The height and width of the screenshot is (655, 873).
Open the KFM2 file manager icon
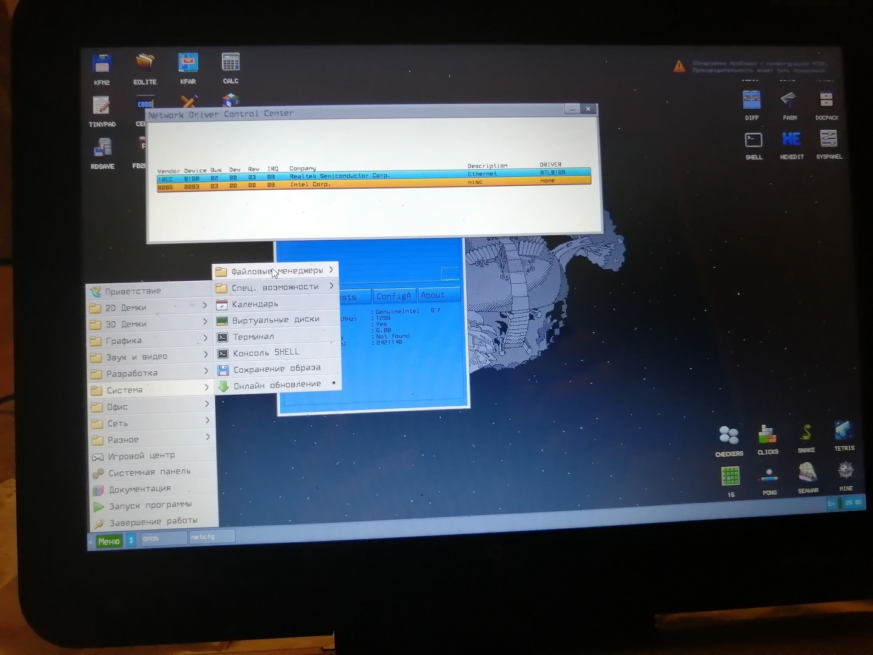point(102,64)
